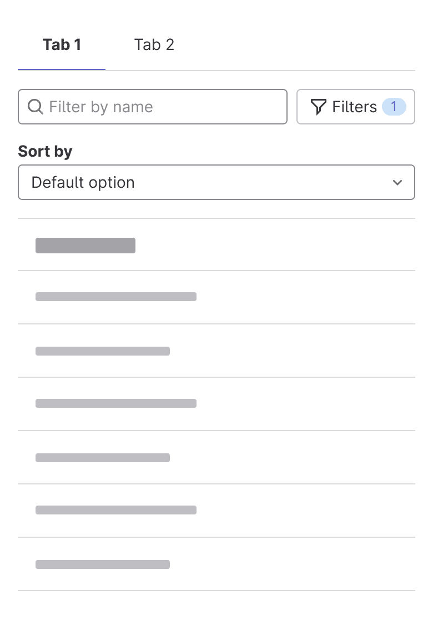Click the funnel icon inside Filters button
Image resolution: width=433 pixels, height=640 pixels.
pyautogui.click(x=318, y=107)
